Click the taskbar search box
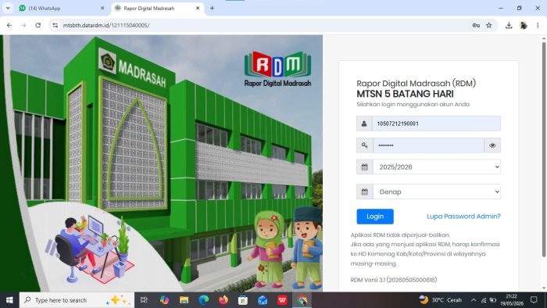The height and width of the screenshot is (308, 547). [77, 300]
